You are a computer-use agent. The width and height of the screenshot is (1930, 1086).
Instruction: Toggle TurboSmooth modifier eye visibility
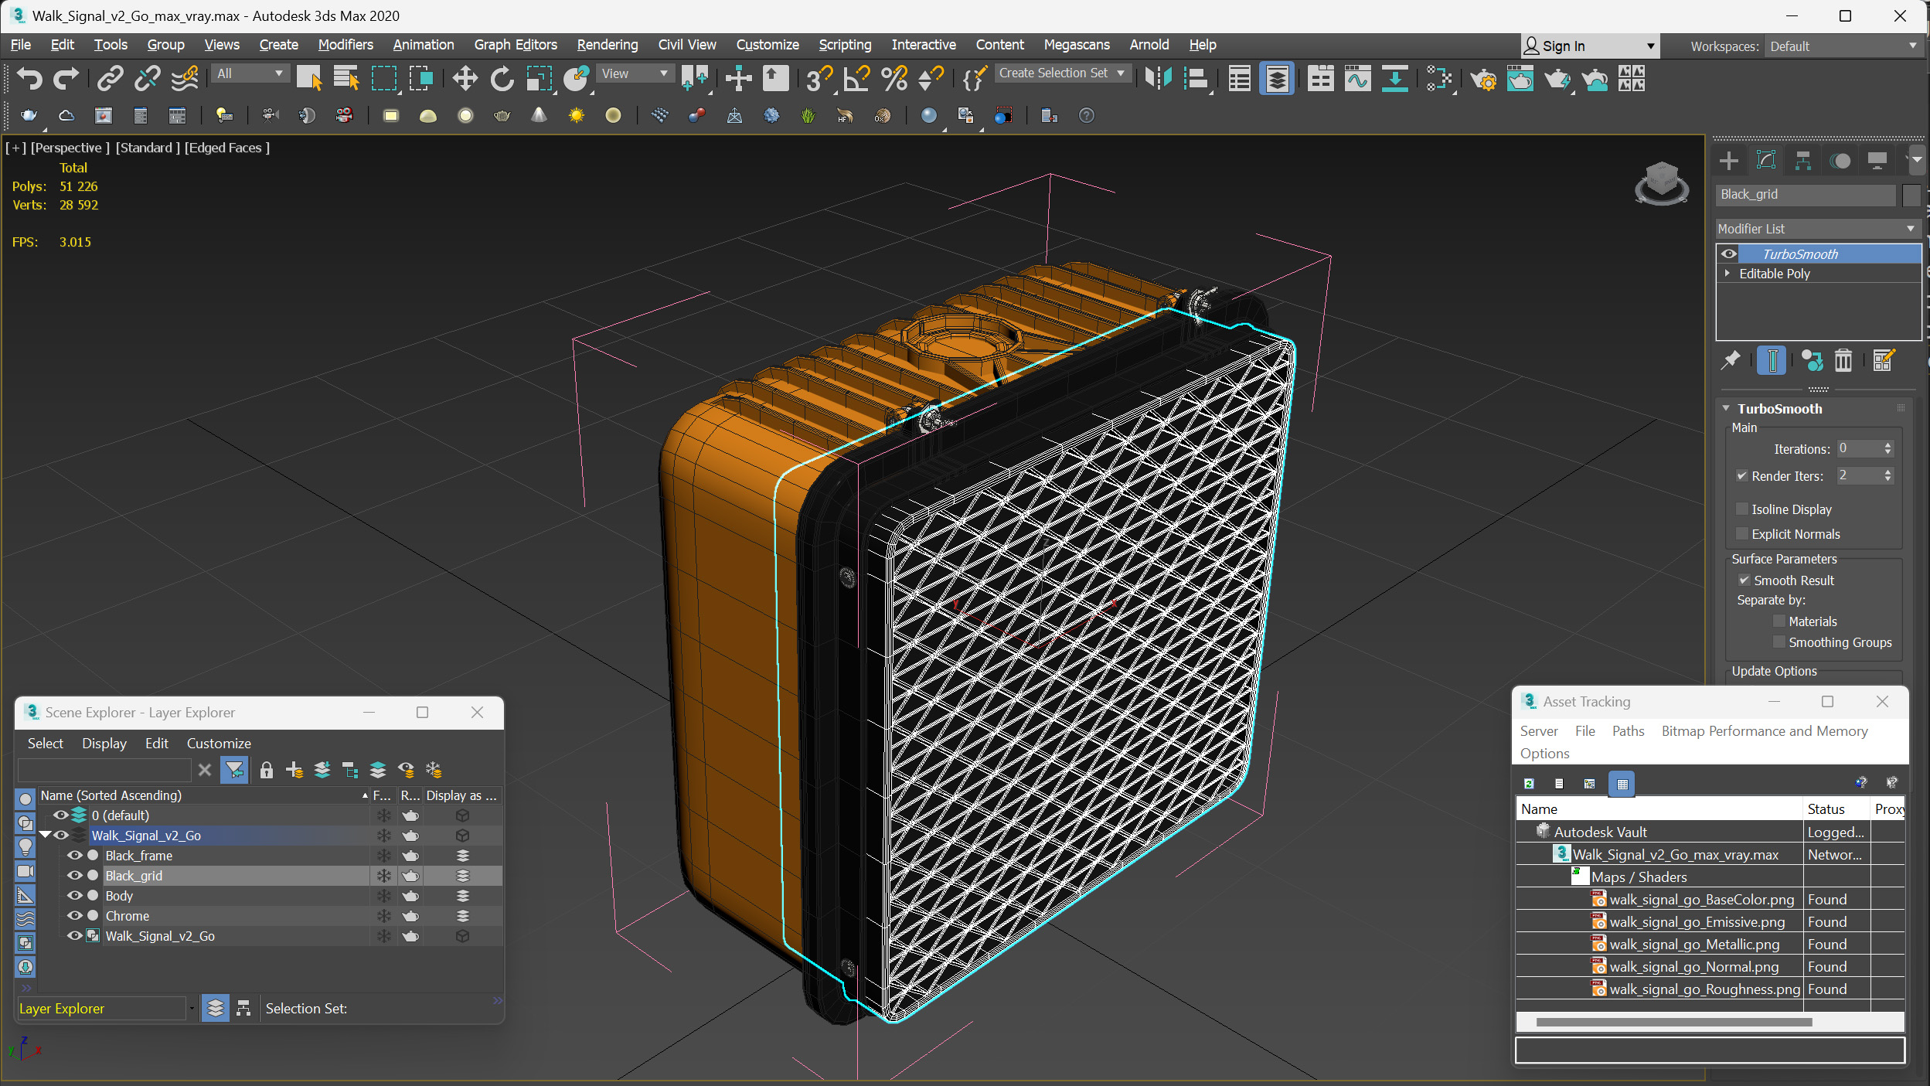tap(1728, 254)
